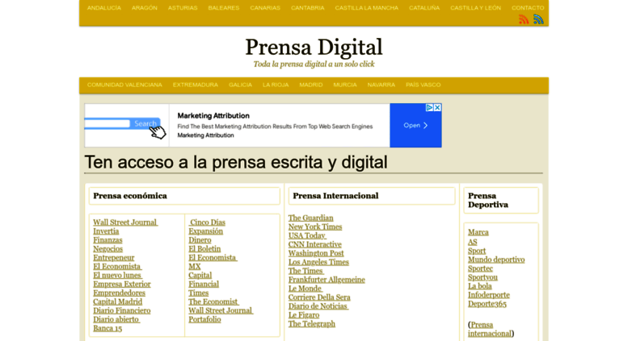This screenshot has width=628, height=341.
Task: Open the Empresa Exterior link
Action: click(122, 284)
